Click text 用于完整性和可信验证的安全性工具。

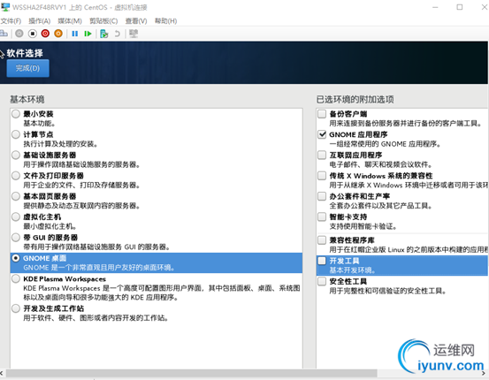click(x=388, y=291)
